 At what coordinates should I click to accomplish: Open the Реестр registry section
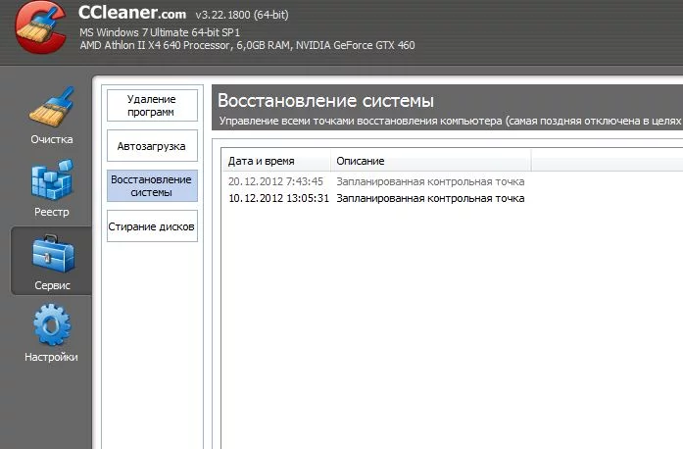(51, 188)
